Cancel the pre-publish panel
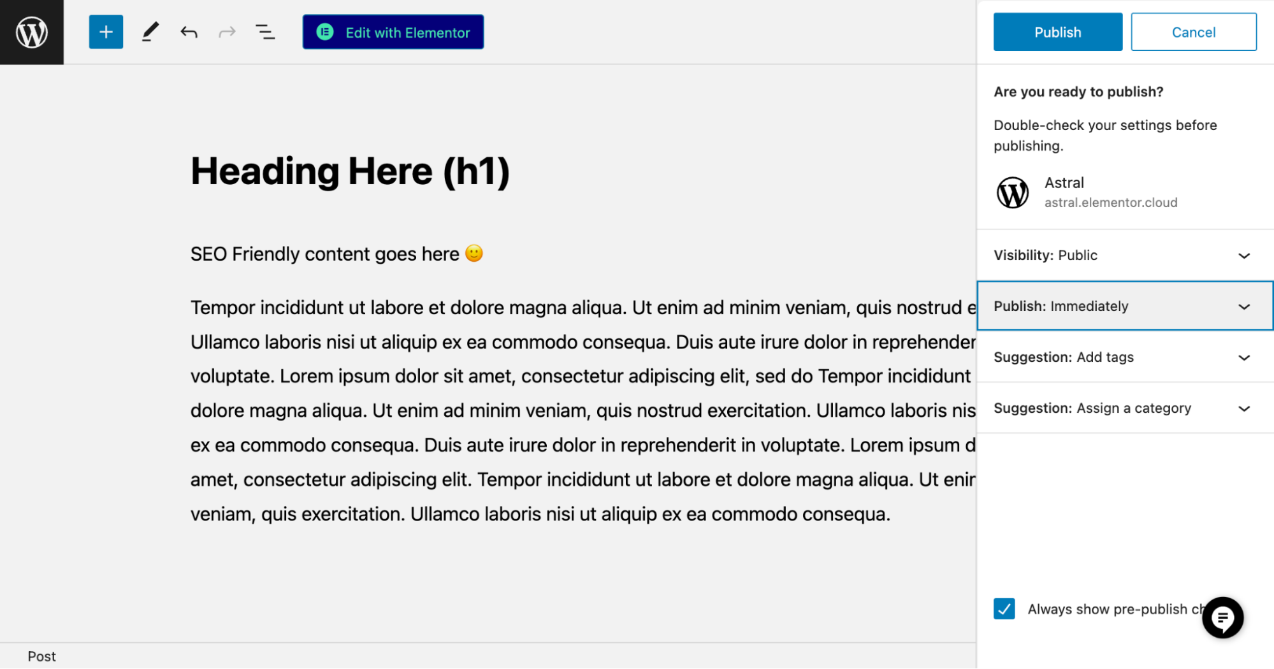Viewport: 1274px width, 669px height. point(1193,32)
